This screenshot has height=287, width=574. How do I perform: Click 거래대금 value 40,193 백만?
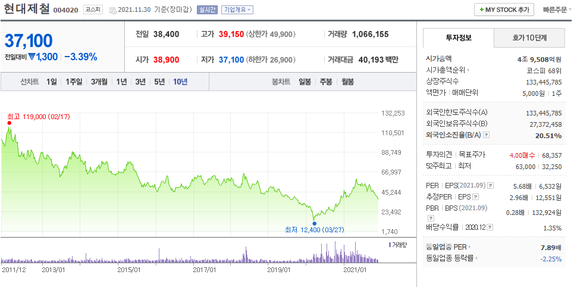[x=378, y=60]
